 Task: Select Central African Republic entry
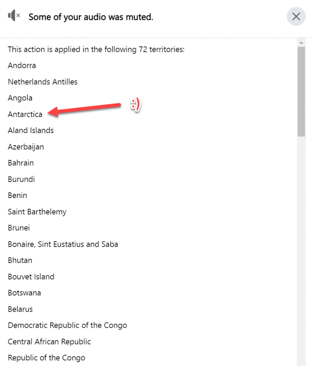point(49,342)
